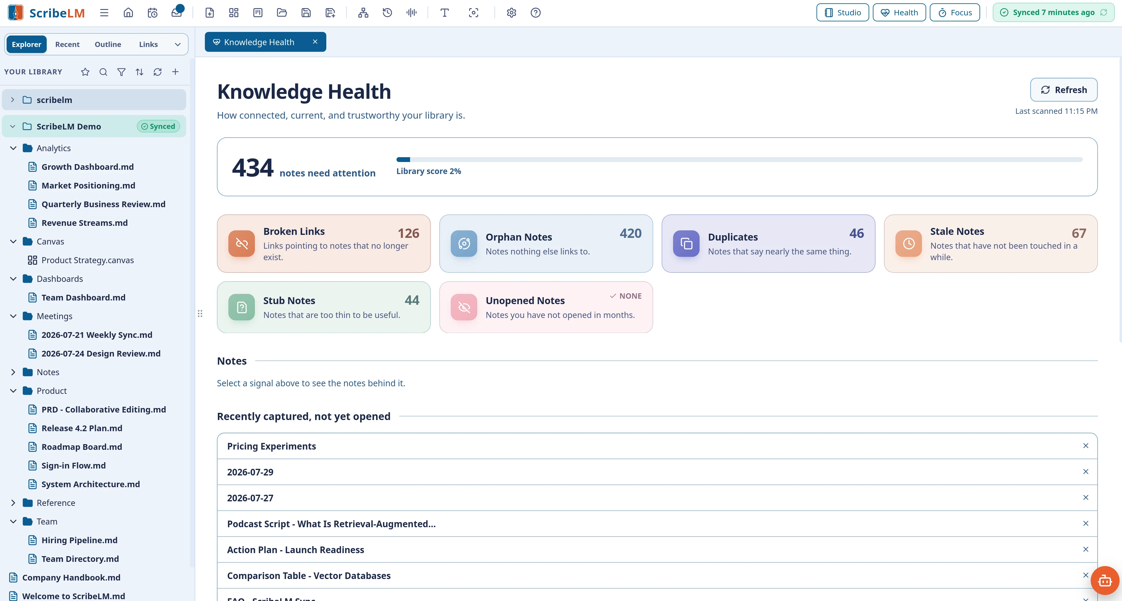Open version history clock icon
The image size is (1122, 601).
point(387,13)
